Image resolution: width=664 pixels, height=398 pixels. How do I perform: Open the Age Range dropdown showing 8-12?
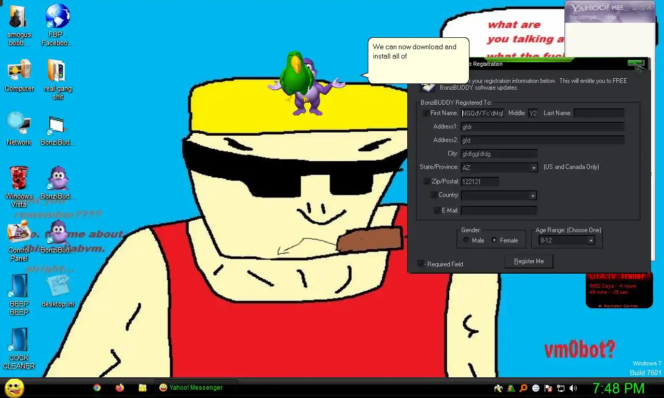pos(590,240)
